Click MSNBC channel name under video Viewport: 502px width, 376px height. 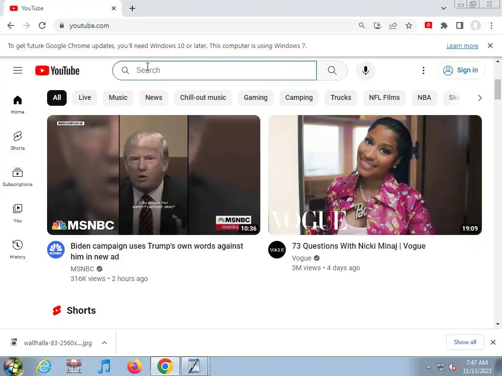pos(82,269)
